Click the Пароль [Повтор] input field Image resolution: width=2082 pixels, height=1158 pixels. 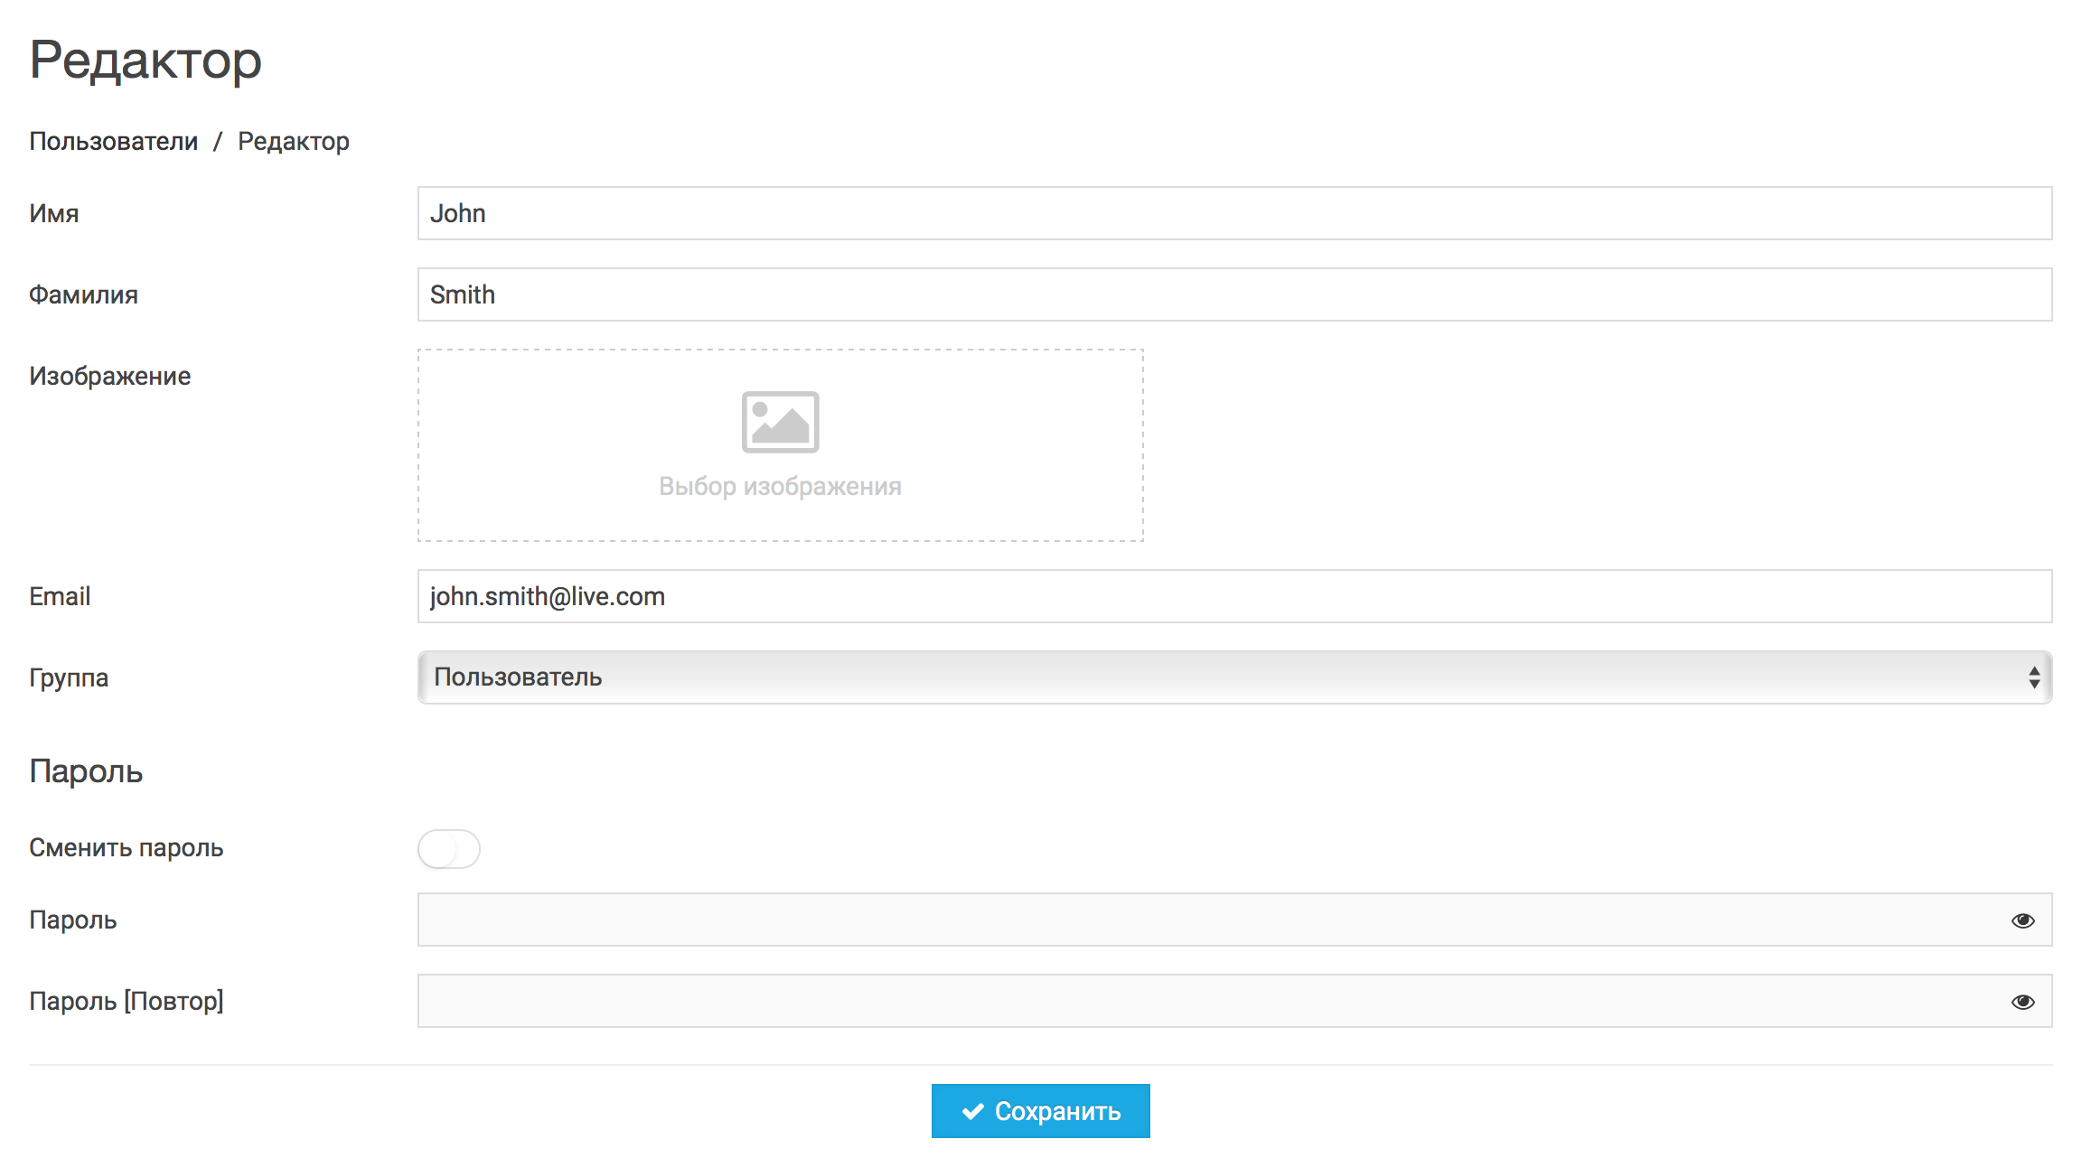pos(1211,1001)
